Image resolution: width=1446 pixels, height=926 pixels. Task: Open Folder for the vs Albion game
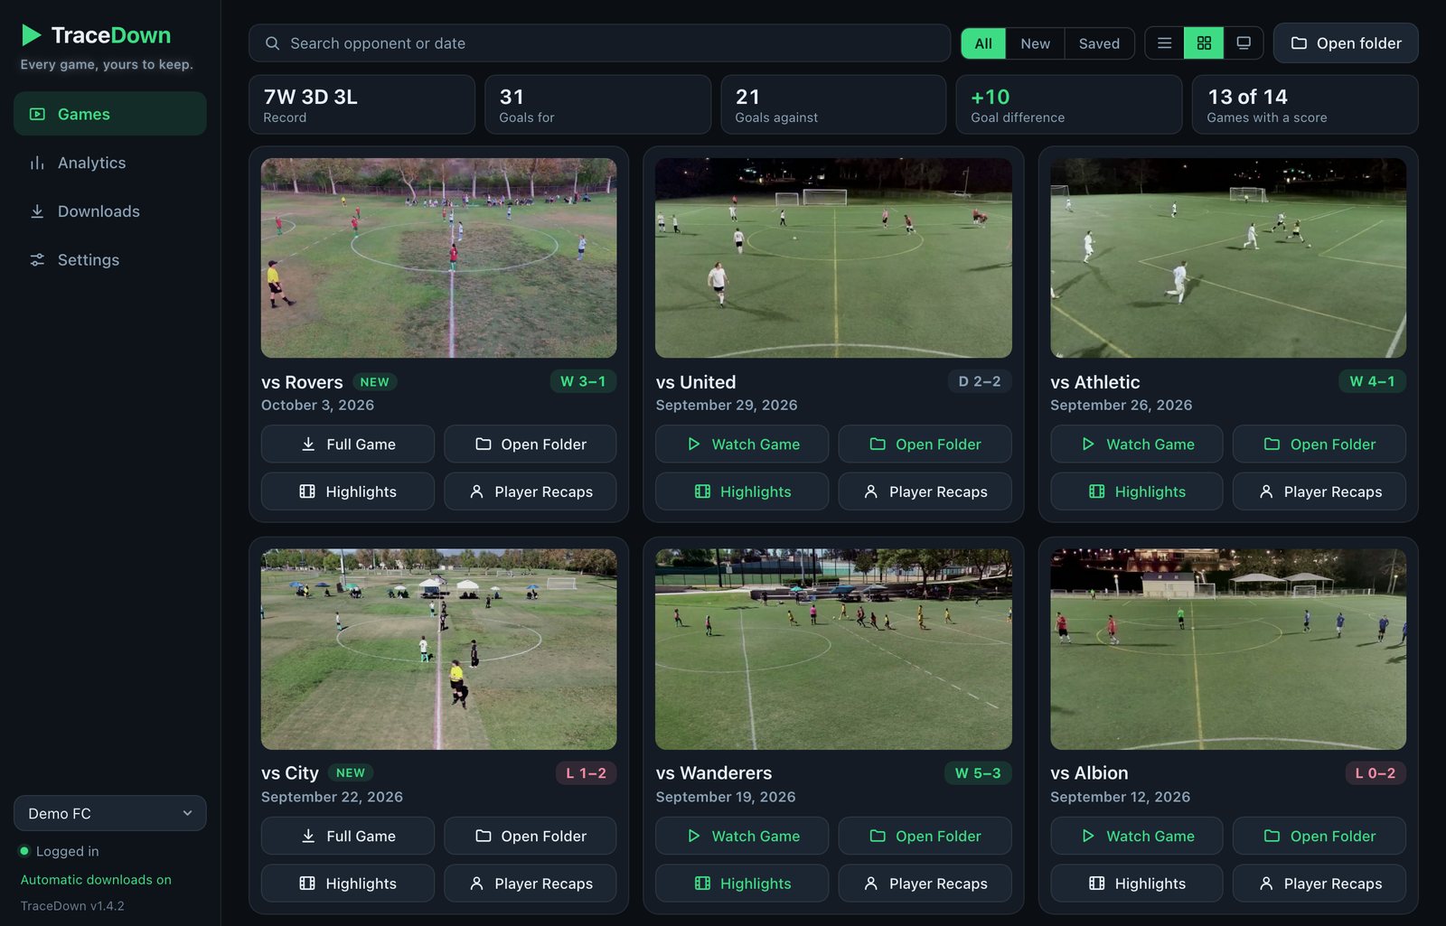pyautogui.click(x=1319, y=837)
